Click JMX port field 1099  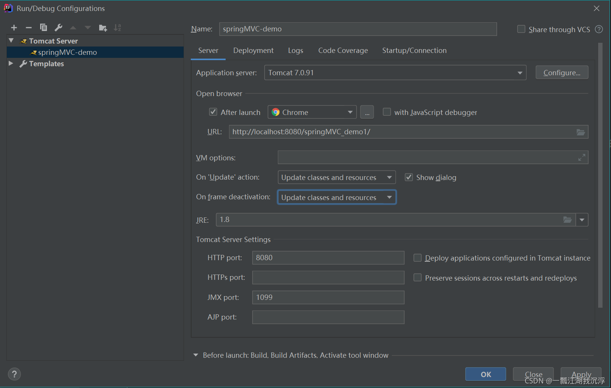coord(328,297)
